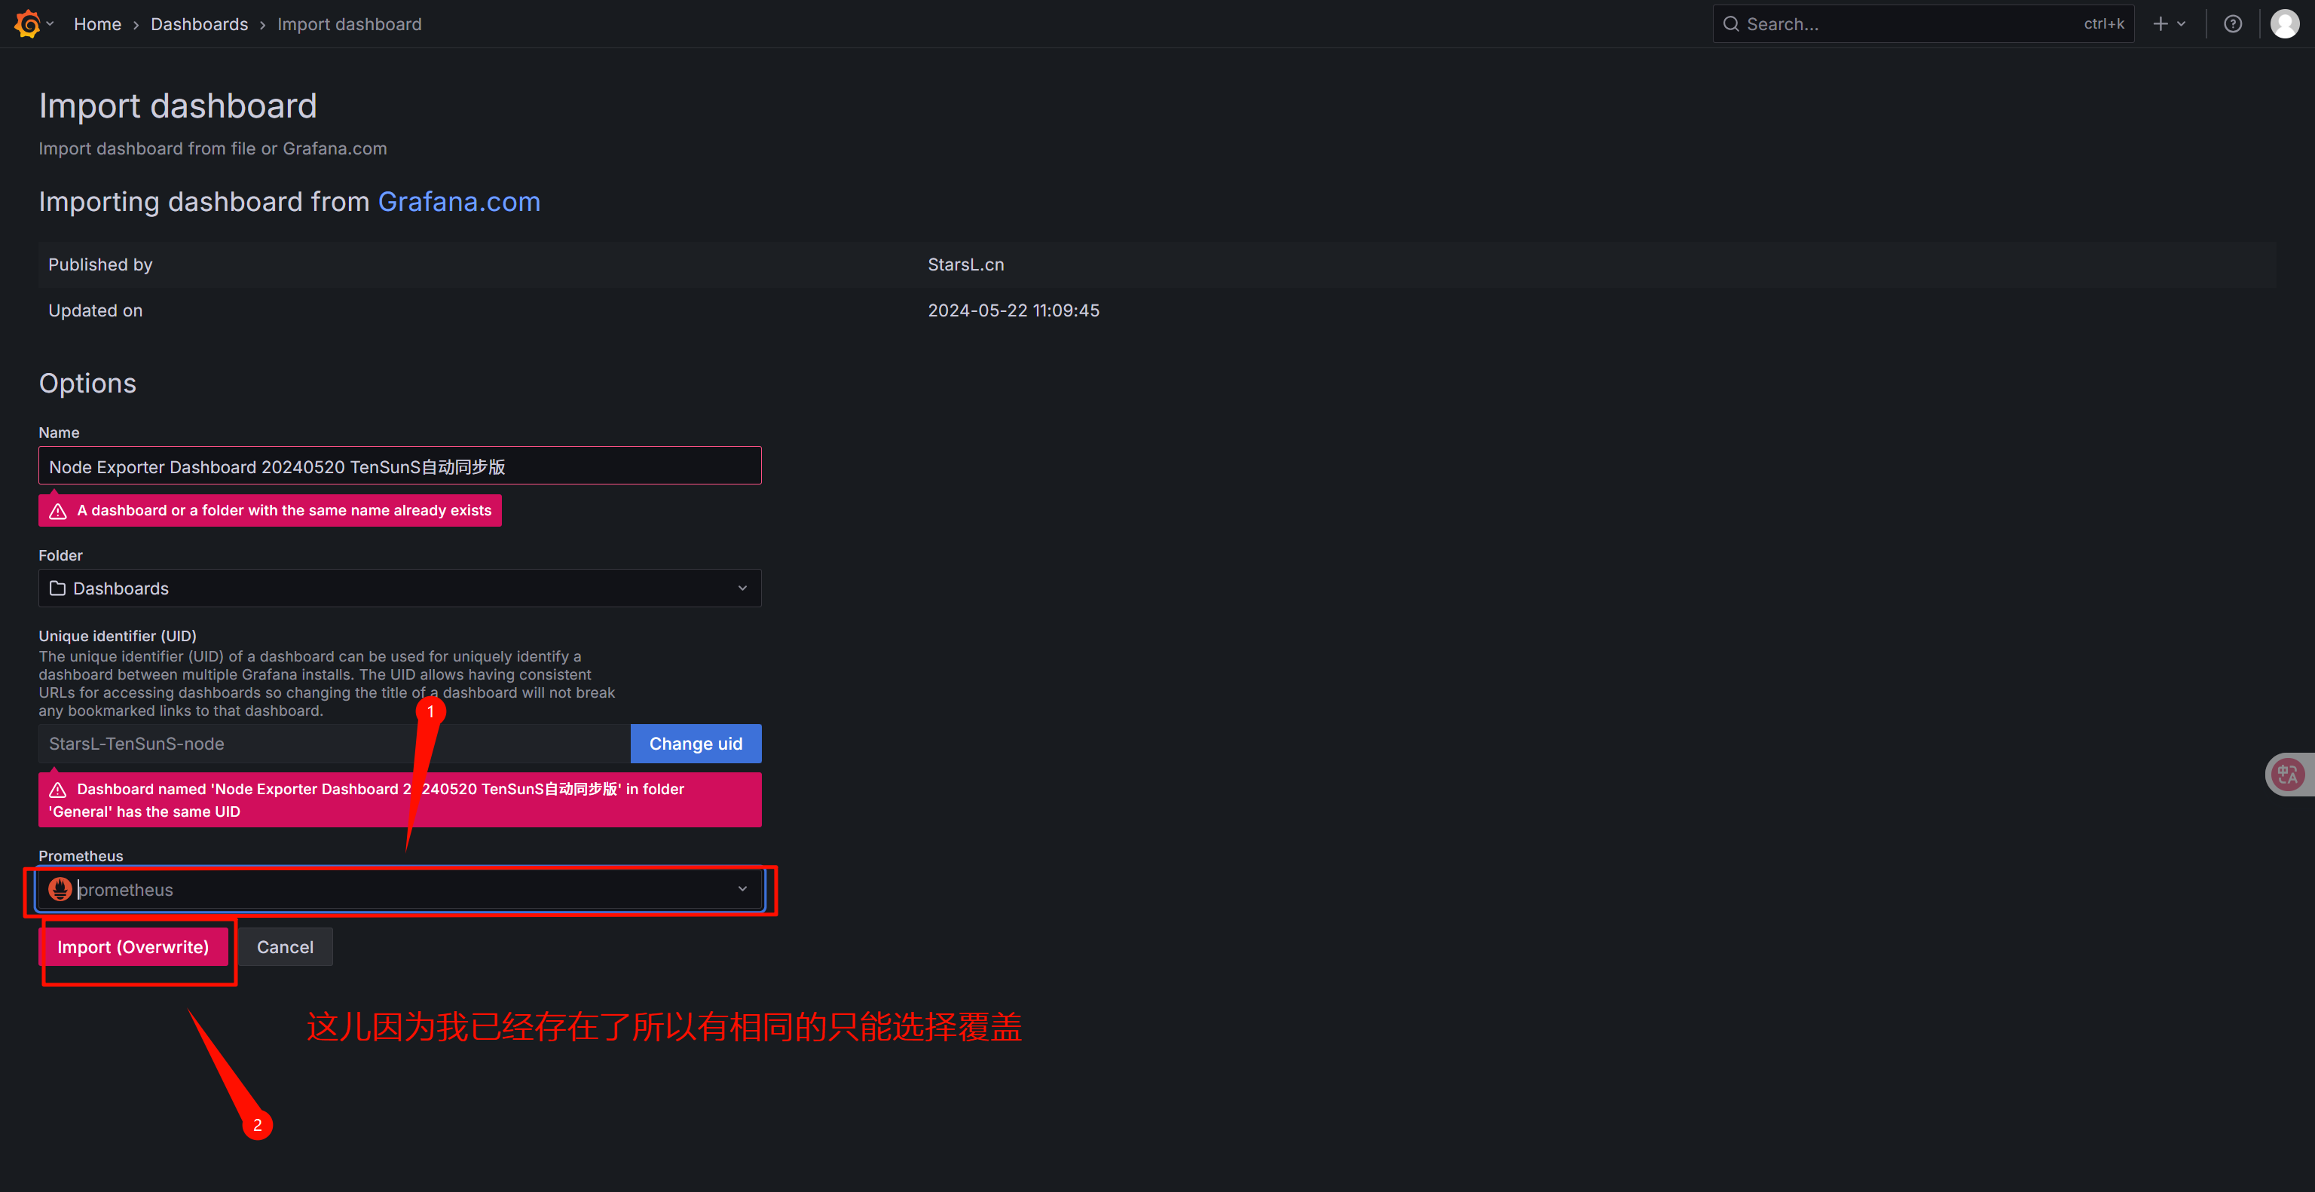Click the floating translate widget icon
2315x1192 pixels.
coord(2287,775)
